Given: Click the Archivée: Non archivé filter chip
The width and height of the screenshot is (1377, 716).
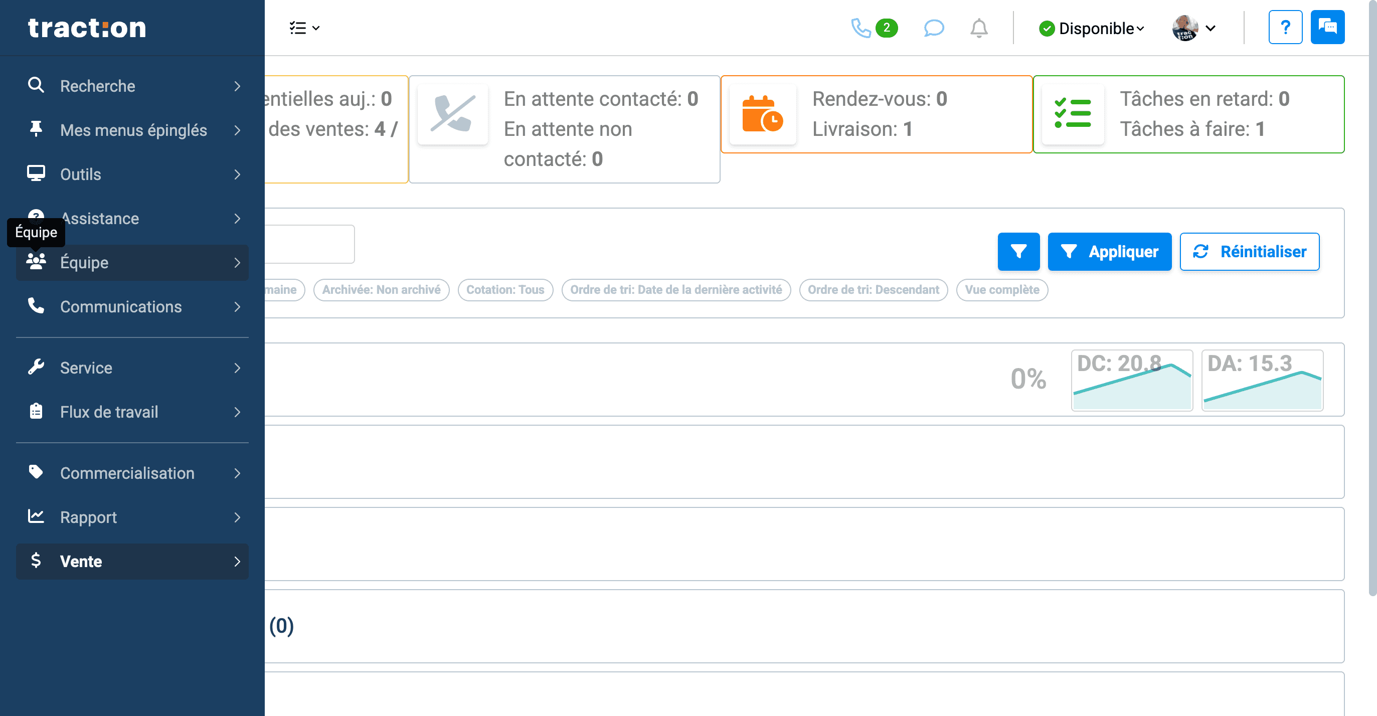Looking at the screenshot, I should click(x=381, y=290).
